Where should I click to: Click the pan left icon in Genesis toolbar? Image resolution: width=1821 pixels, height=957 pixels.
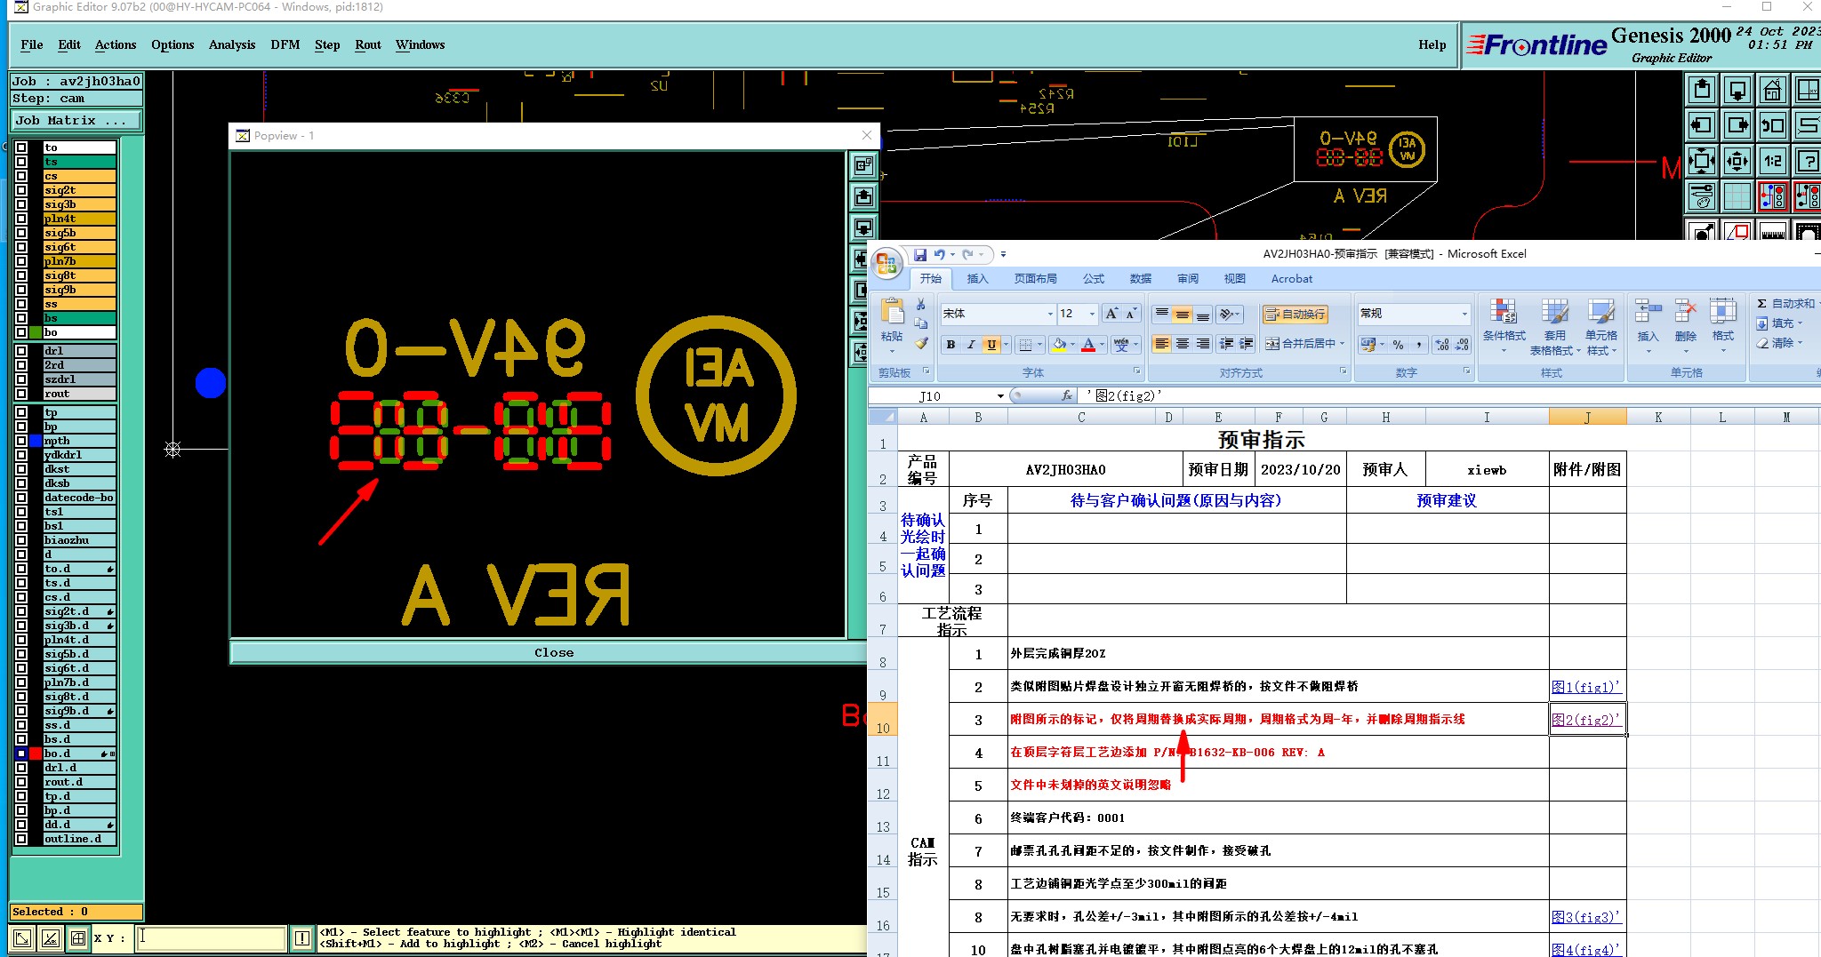1702,125
